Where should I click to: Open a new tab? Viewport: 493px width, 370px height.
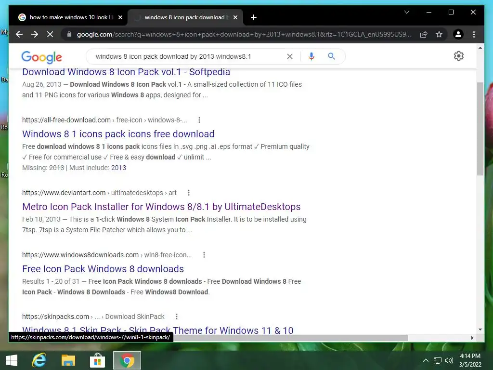254,17
